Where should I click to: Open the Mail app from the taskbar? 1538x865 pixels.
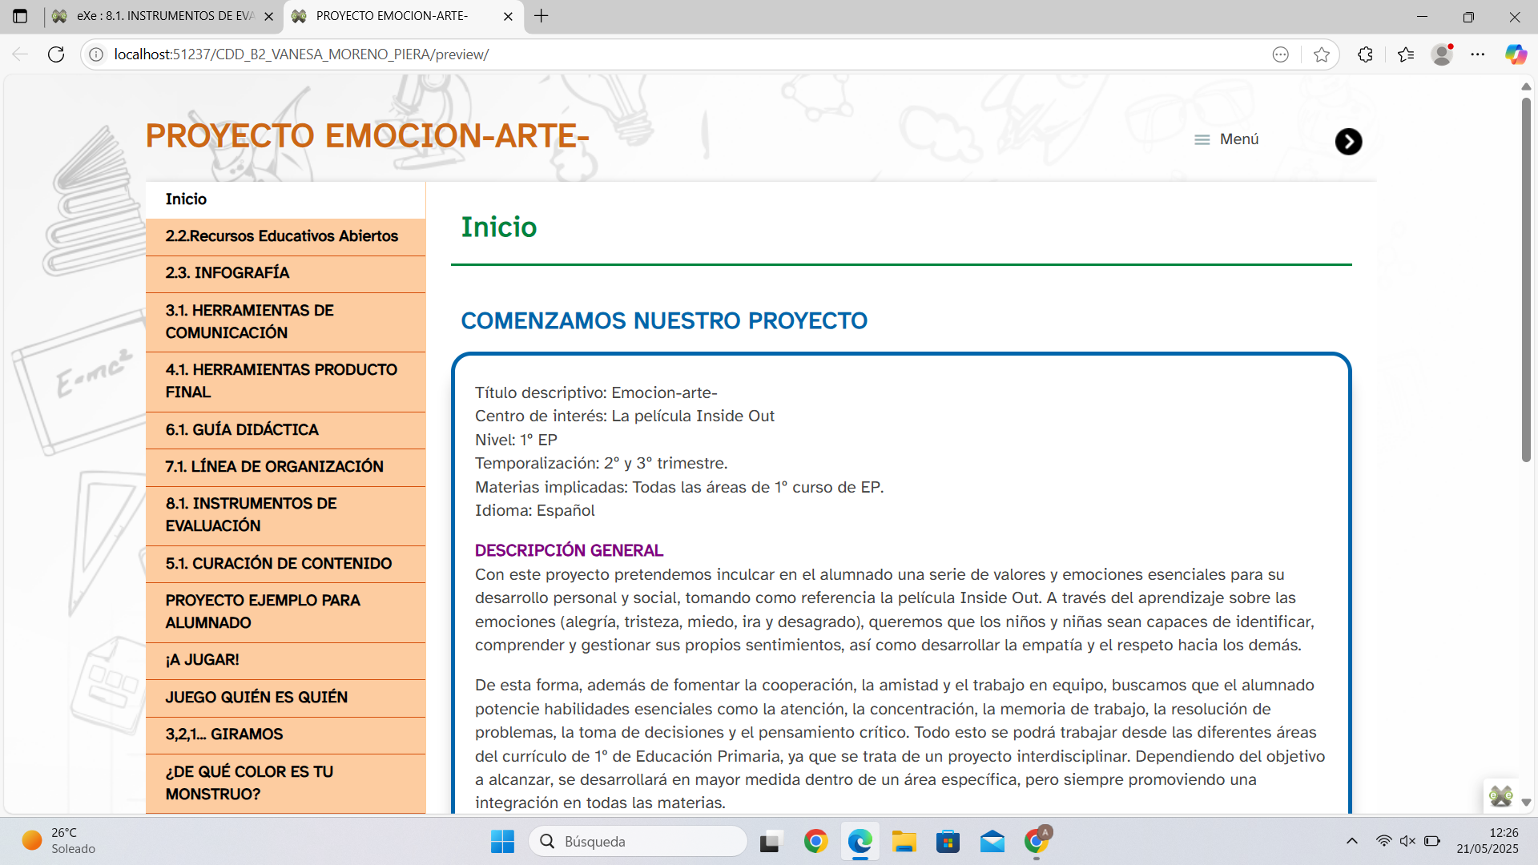point(992,842)
